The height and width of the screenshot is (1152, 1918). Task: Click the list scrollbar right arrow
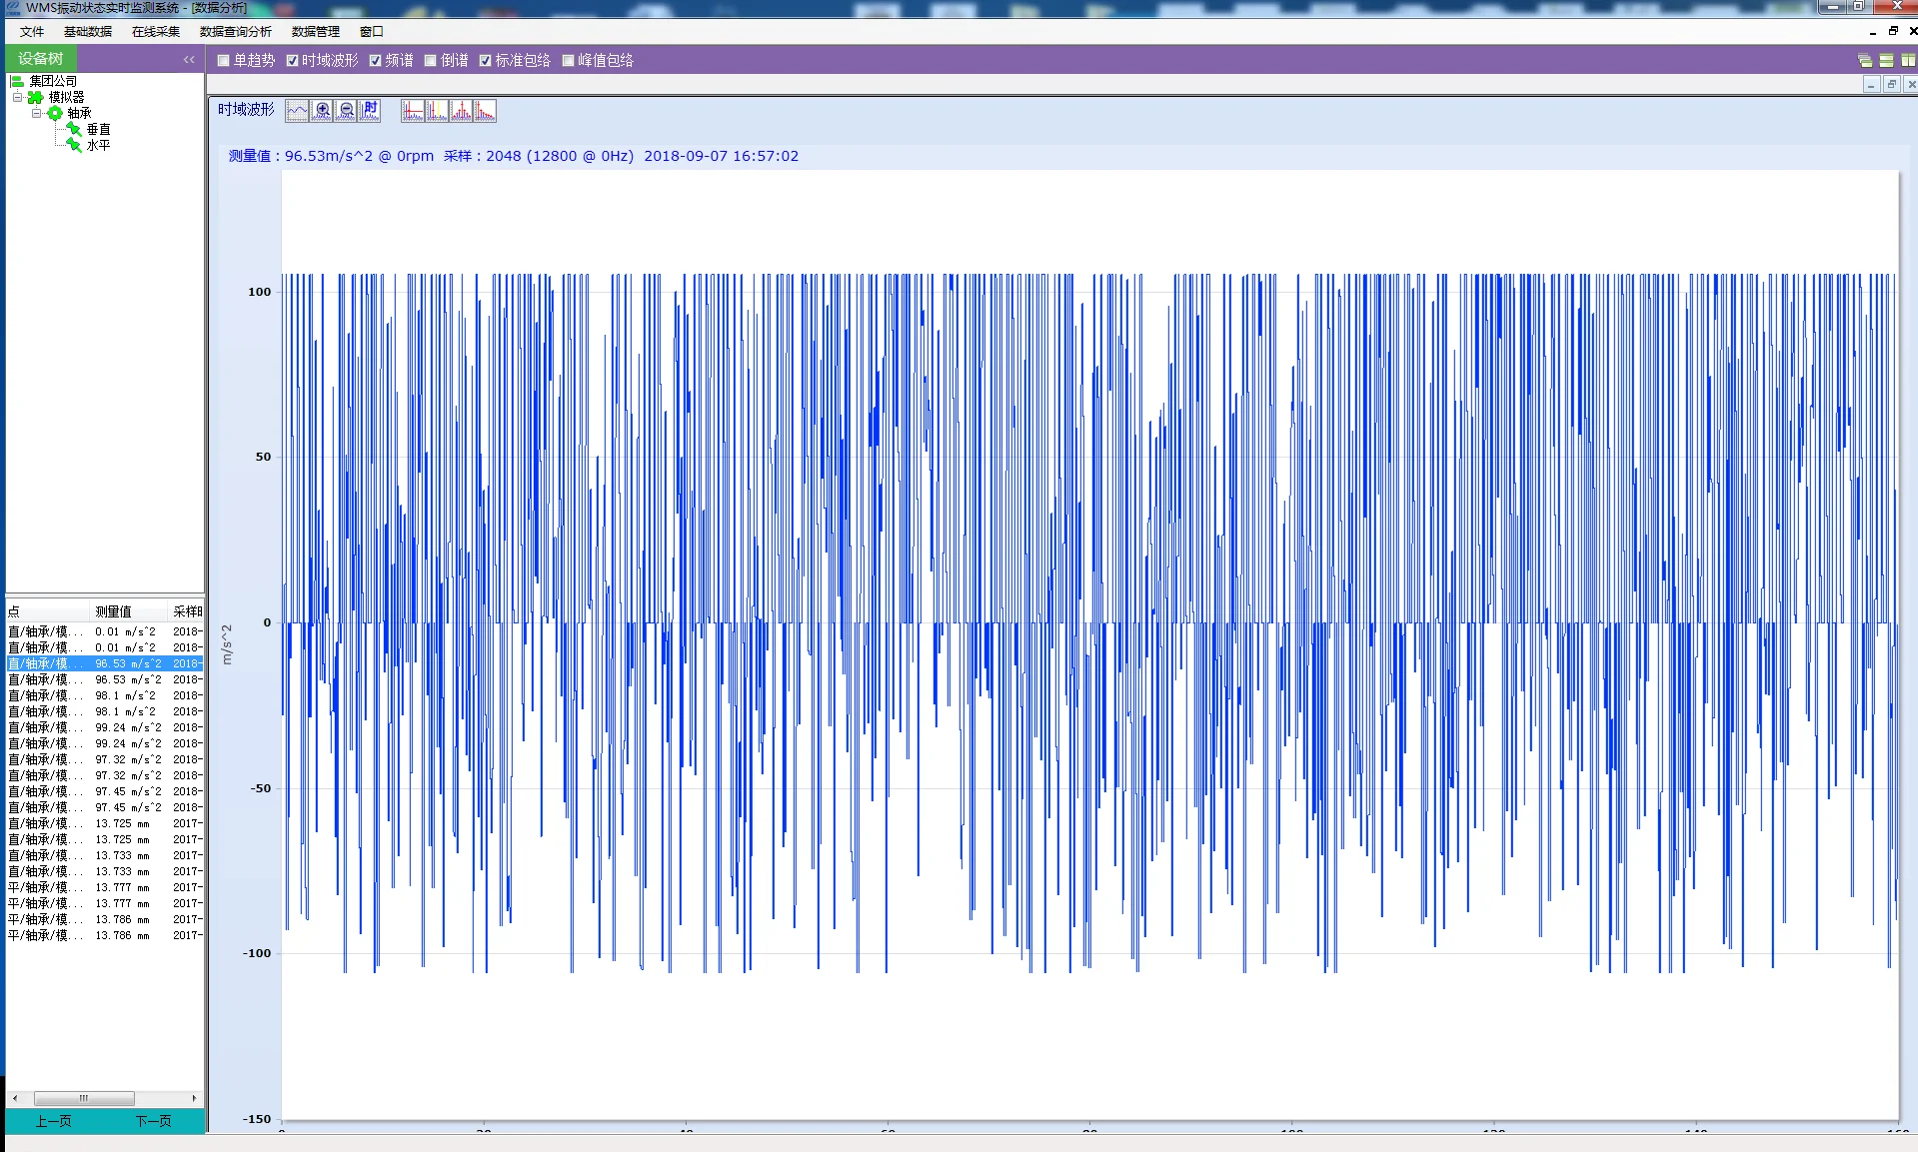(x=194, y=1098)
